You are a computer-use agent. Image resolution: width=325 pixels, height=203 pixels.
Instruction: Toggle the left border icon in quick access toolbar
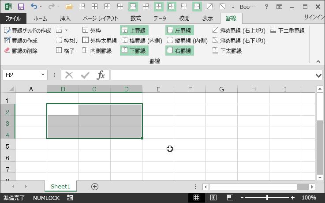[x=172, y=7]
